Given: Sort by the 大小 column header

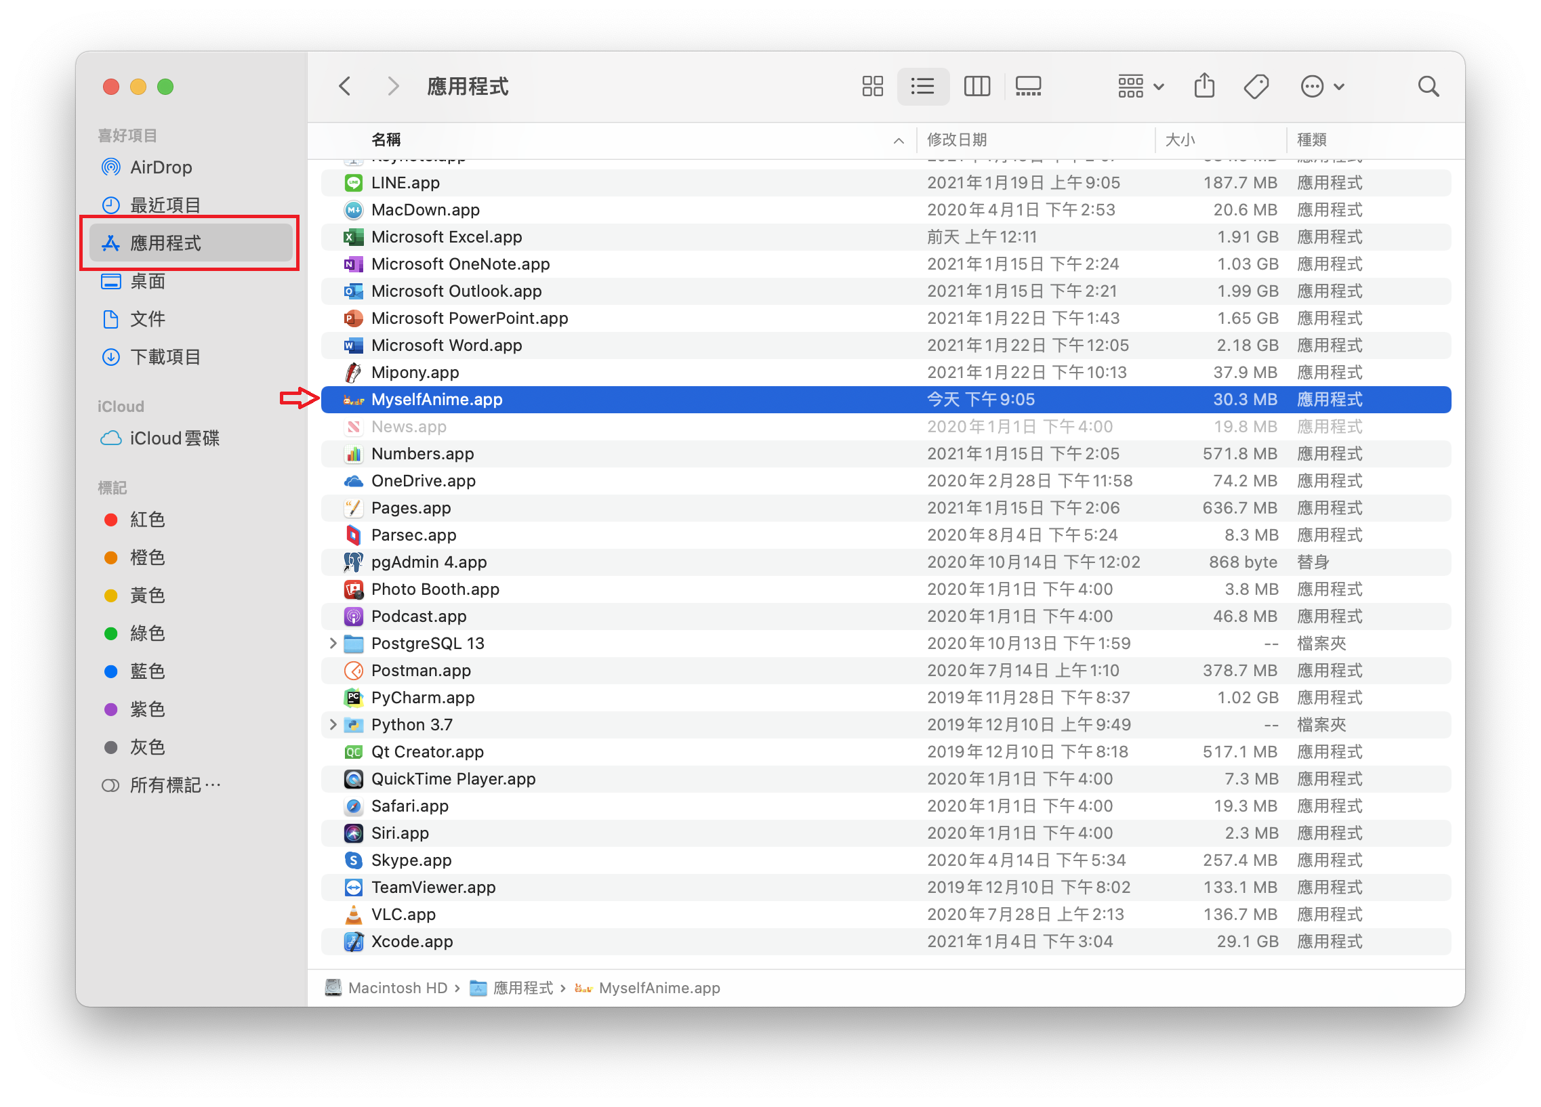Looking at the screenshot, I should 1180,140.
